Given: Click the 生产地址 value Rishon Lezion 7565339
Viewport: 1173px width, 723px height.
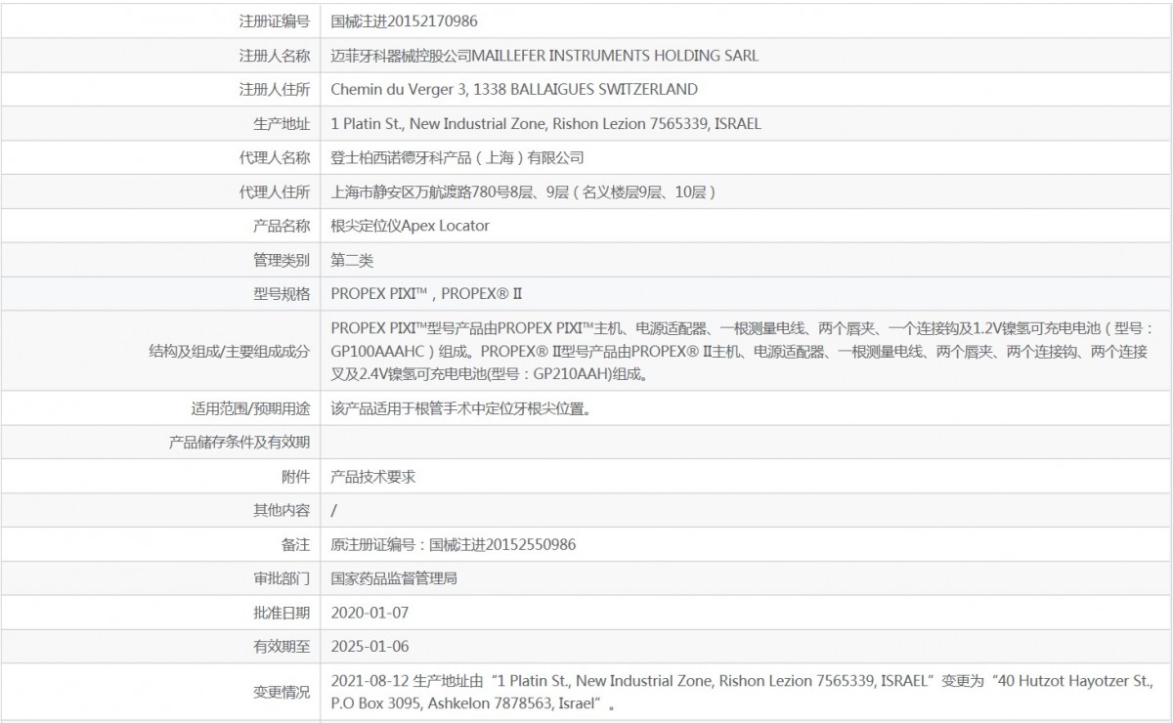Looking at the screenshot, I should 545,123.
